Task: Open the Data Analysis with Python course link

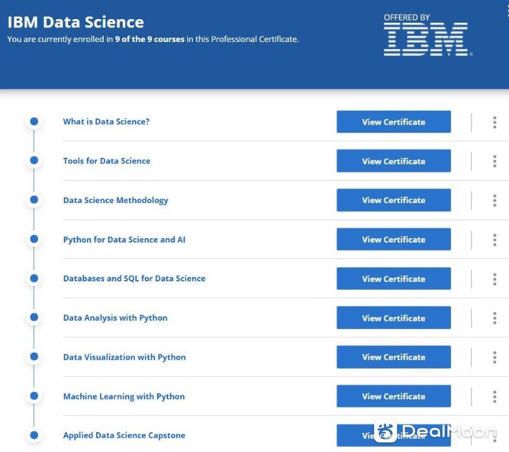Action: [x=115, y=318]
